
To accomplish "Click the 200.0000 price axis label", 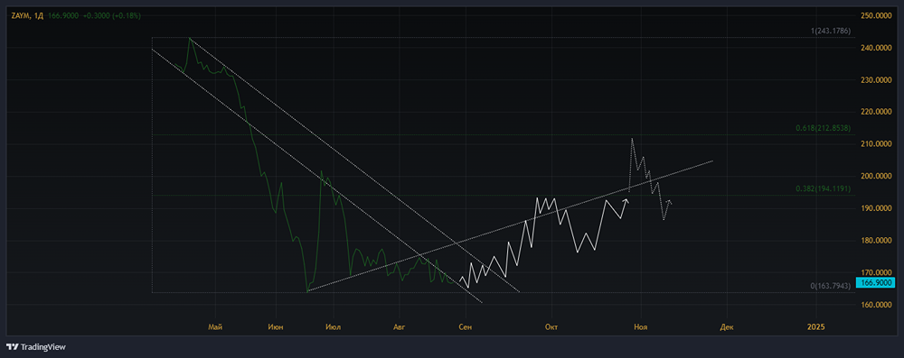I will click(877, 176).
